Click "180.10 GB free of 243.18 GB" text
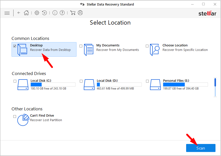This screenshot has height=156, width=221. [48, 89]
